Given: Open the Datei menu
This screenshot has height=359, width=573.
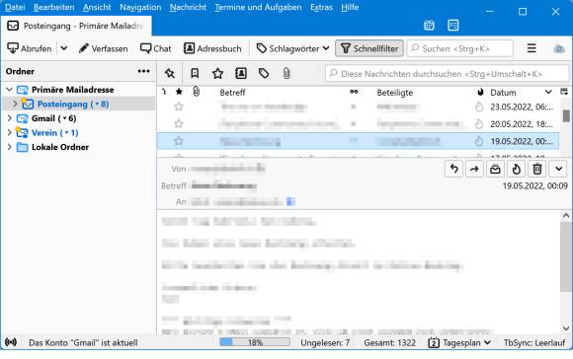Looking at the screenshot, I should (x=15, y=7).
